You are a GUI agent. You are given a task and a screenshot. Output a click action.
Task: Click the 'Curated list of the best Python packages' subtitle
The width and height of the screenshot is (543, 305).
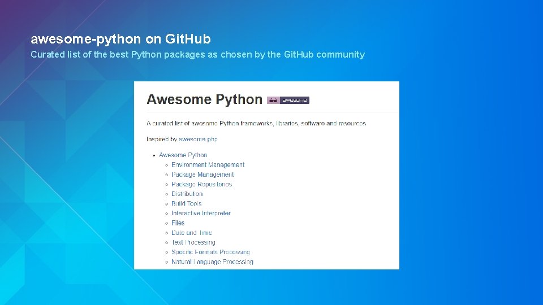pyautogui.click(x=198, y=55)
